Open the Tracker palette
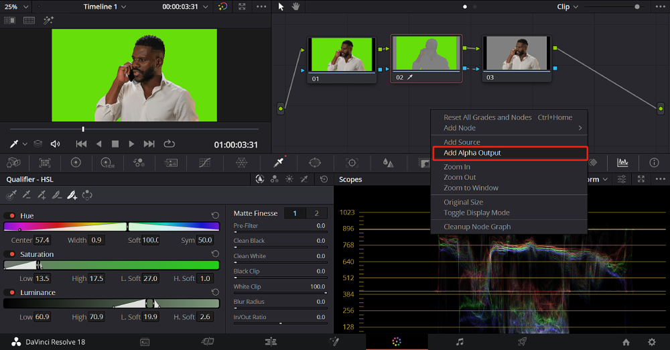Screen dimensions: 670x350 click(352, 162)
